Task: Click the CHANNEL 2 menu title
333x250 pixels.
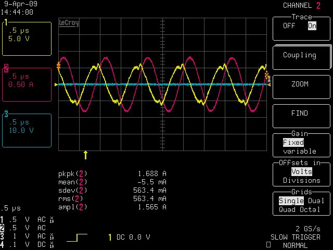Action: point(302,6)
